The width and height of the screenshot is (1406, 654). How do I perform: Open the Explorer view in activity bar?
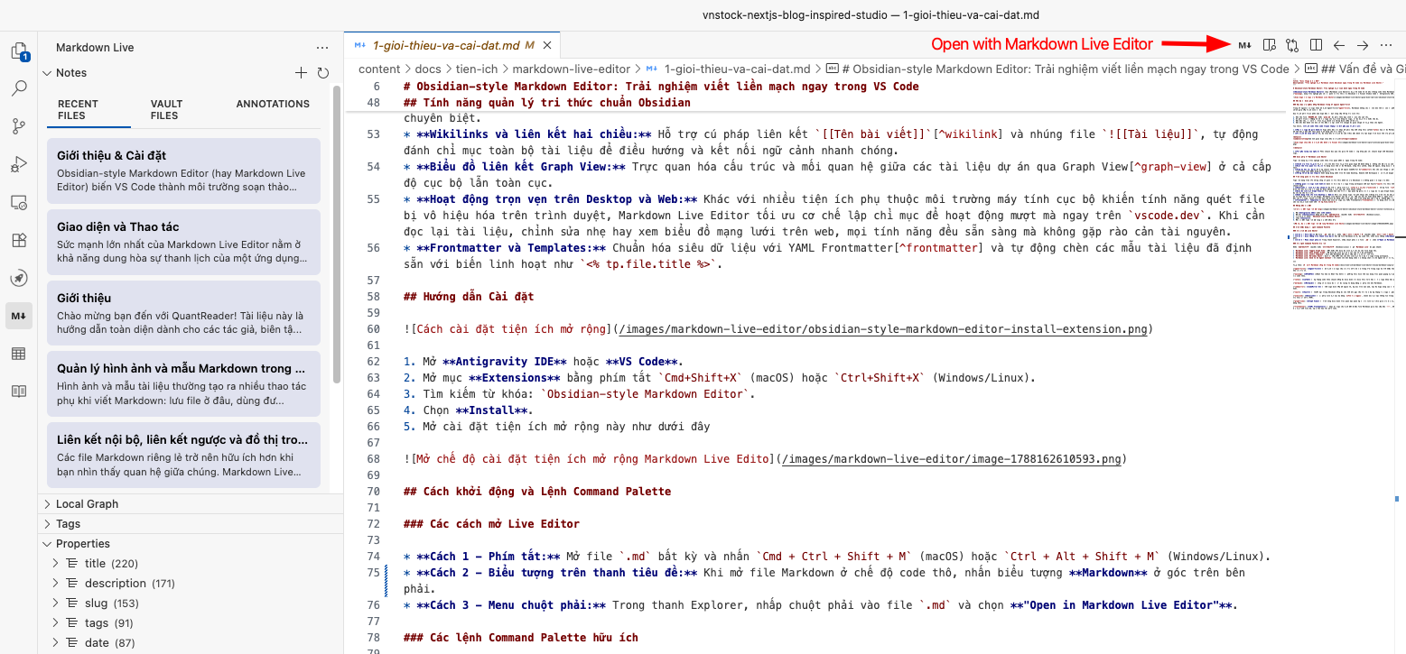click(x=18, y=51)
